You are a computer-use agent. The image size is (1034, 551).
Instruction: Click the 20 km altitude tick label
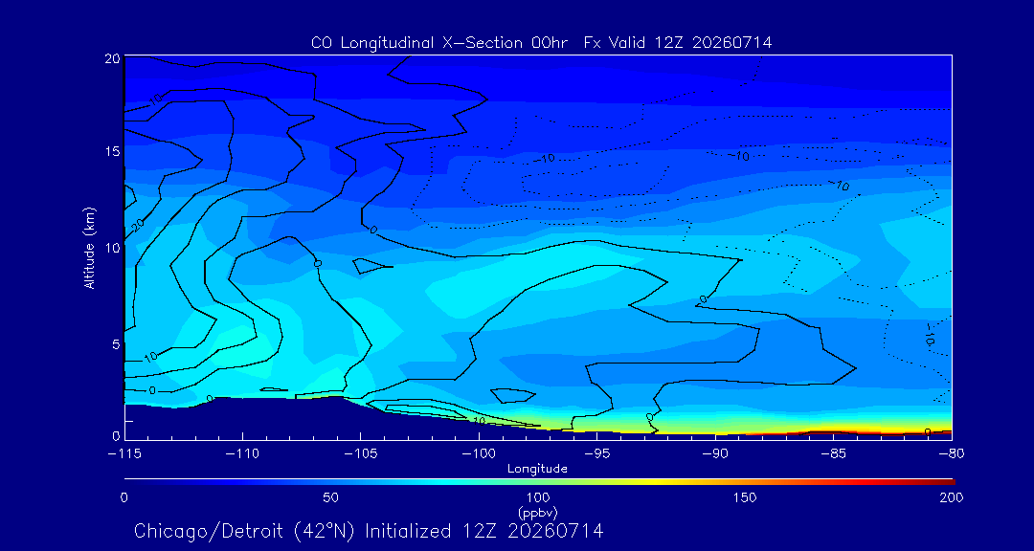(x=112, y=58)
